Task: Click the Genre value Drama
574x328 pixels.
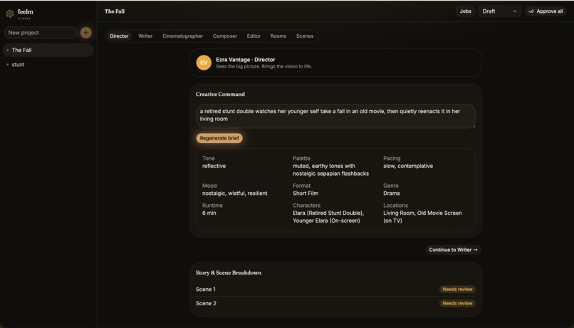Action: tap(391, 194)
